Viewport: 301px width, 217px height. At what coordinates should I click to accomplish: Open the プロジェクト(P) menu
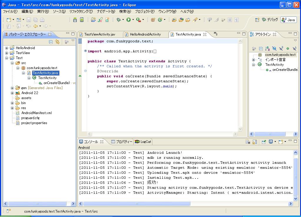point(145,11)
